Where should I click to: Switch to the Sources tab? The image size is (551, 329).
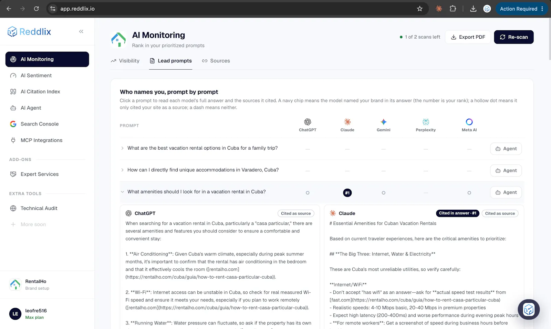tap(216, 61)
